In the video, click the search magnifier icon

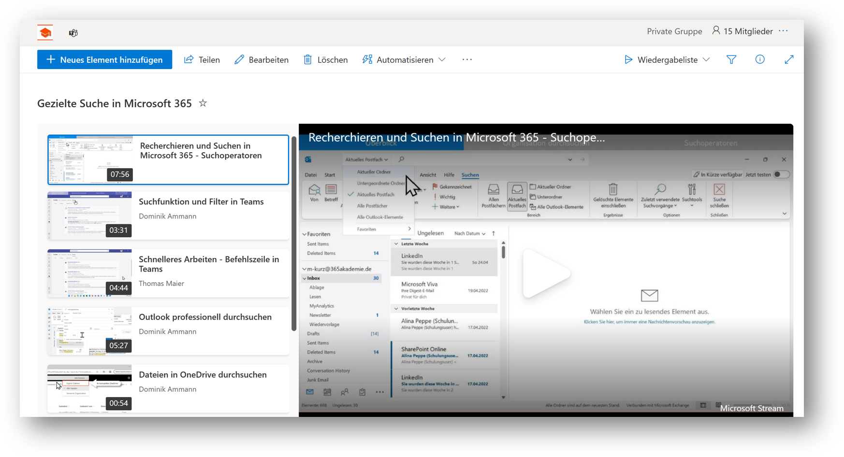[x=401, y=159]
